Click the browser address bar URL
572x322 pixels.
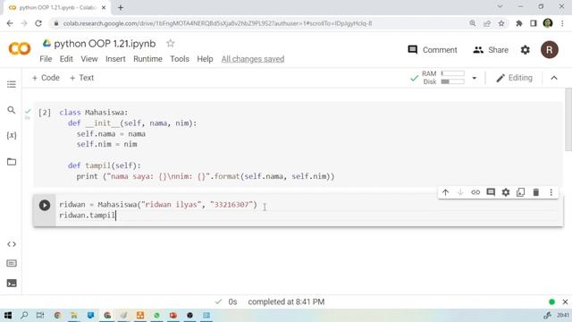pos(217,23)
